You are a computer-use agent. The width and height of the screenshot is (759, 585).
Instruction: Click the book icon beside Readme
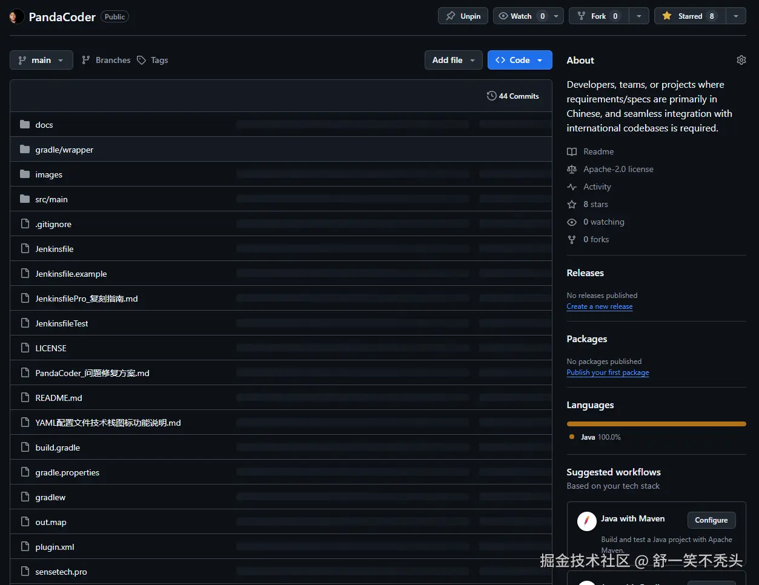[572, 151]
